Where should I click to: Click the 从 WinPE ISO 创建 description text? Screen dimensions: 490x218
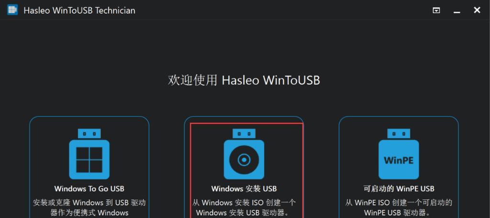tap(399, 207)
